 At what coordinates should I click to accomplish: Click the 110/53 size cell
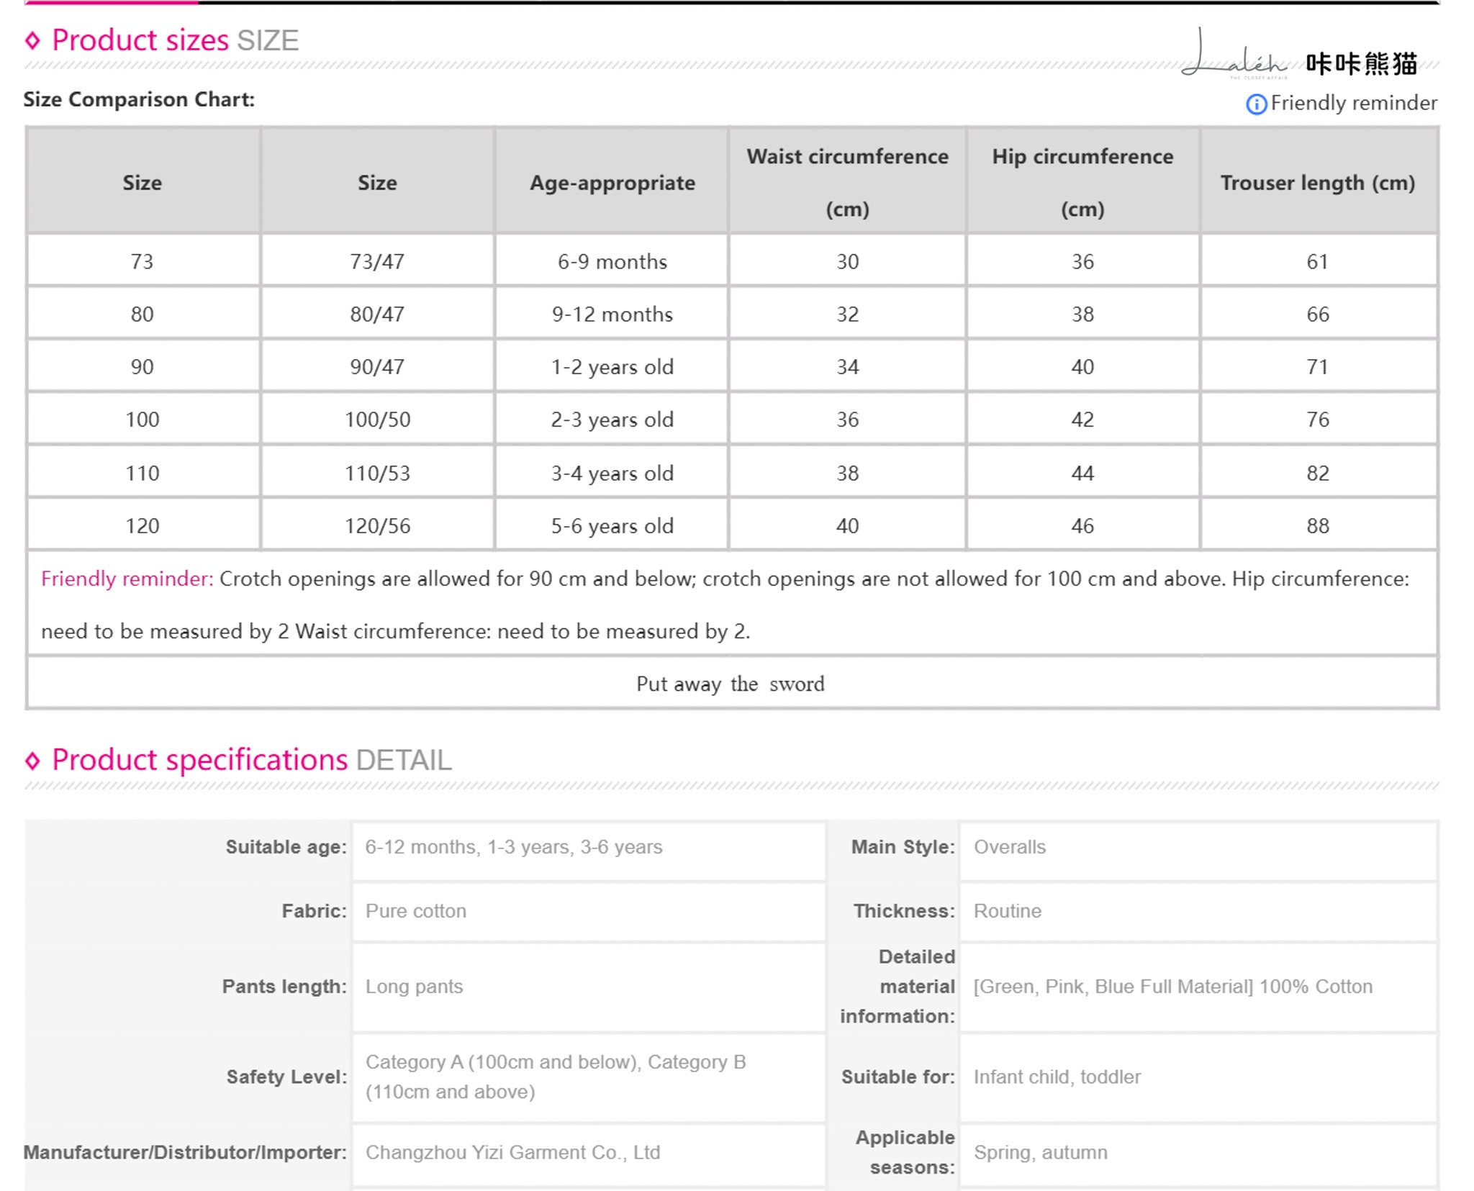(377, 473)
